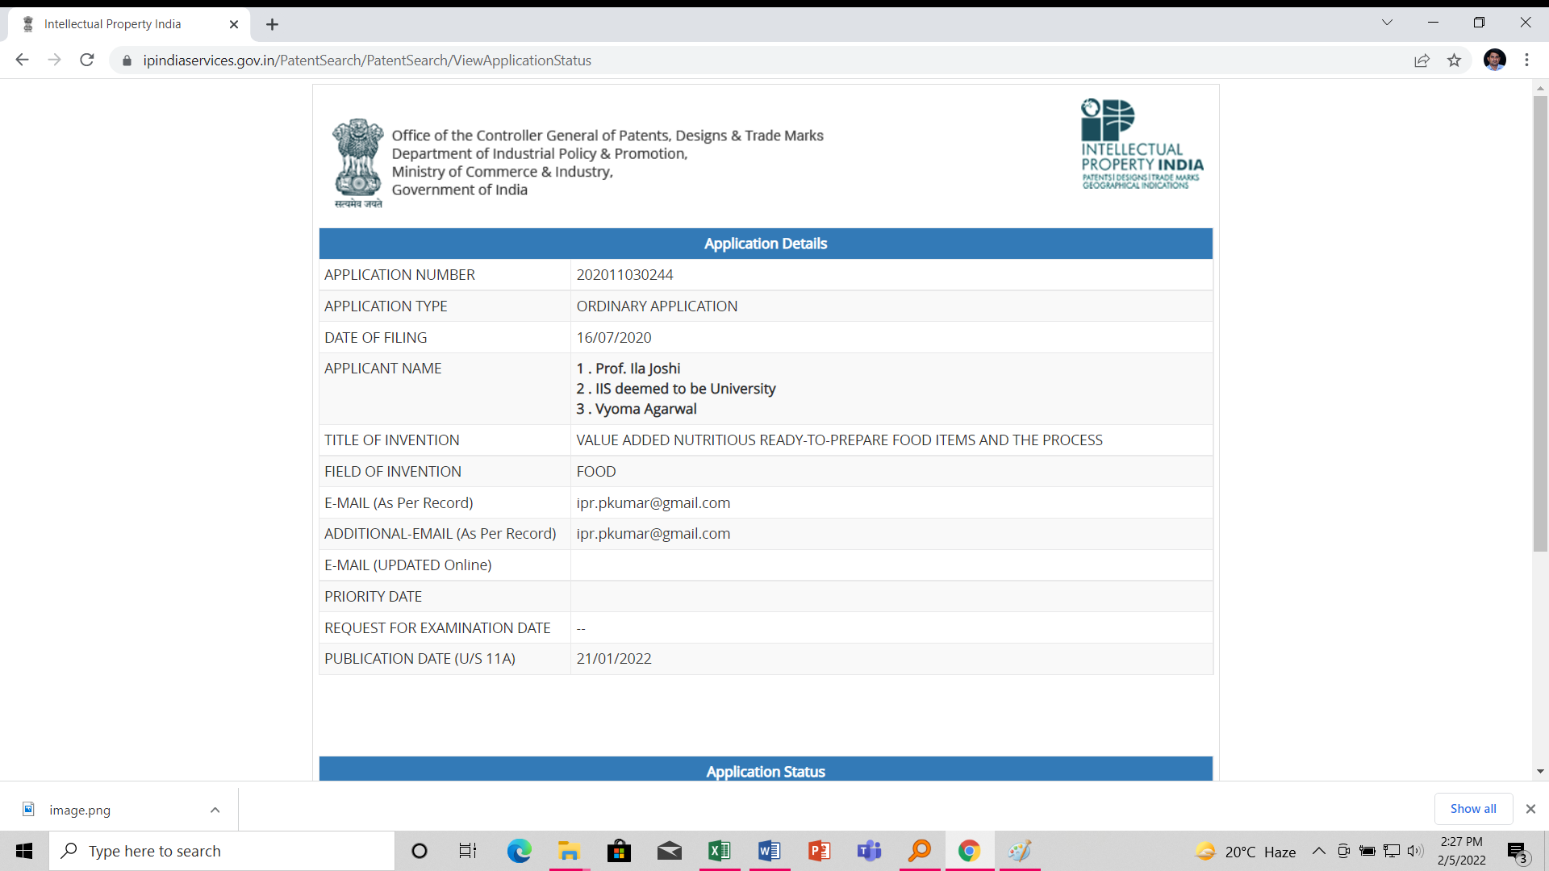Launch Microsoft Teams from taskbar
Image resolution: width=1549 pixels, height=871 pixels.
(x=869, y=851)
